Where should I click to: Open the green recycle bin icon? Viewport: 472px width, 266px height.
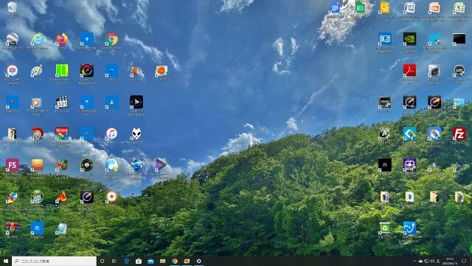(x=385, y=228)
